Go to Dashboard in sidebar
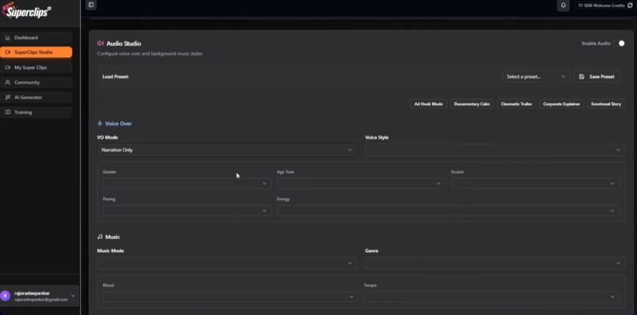Viewport: 637px width, 315px height. coord(36,37)
